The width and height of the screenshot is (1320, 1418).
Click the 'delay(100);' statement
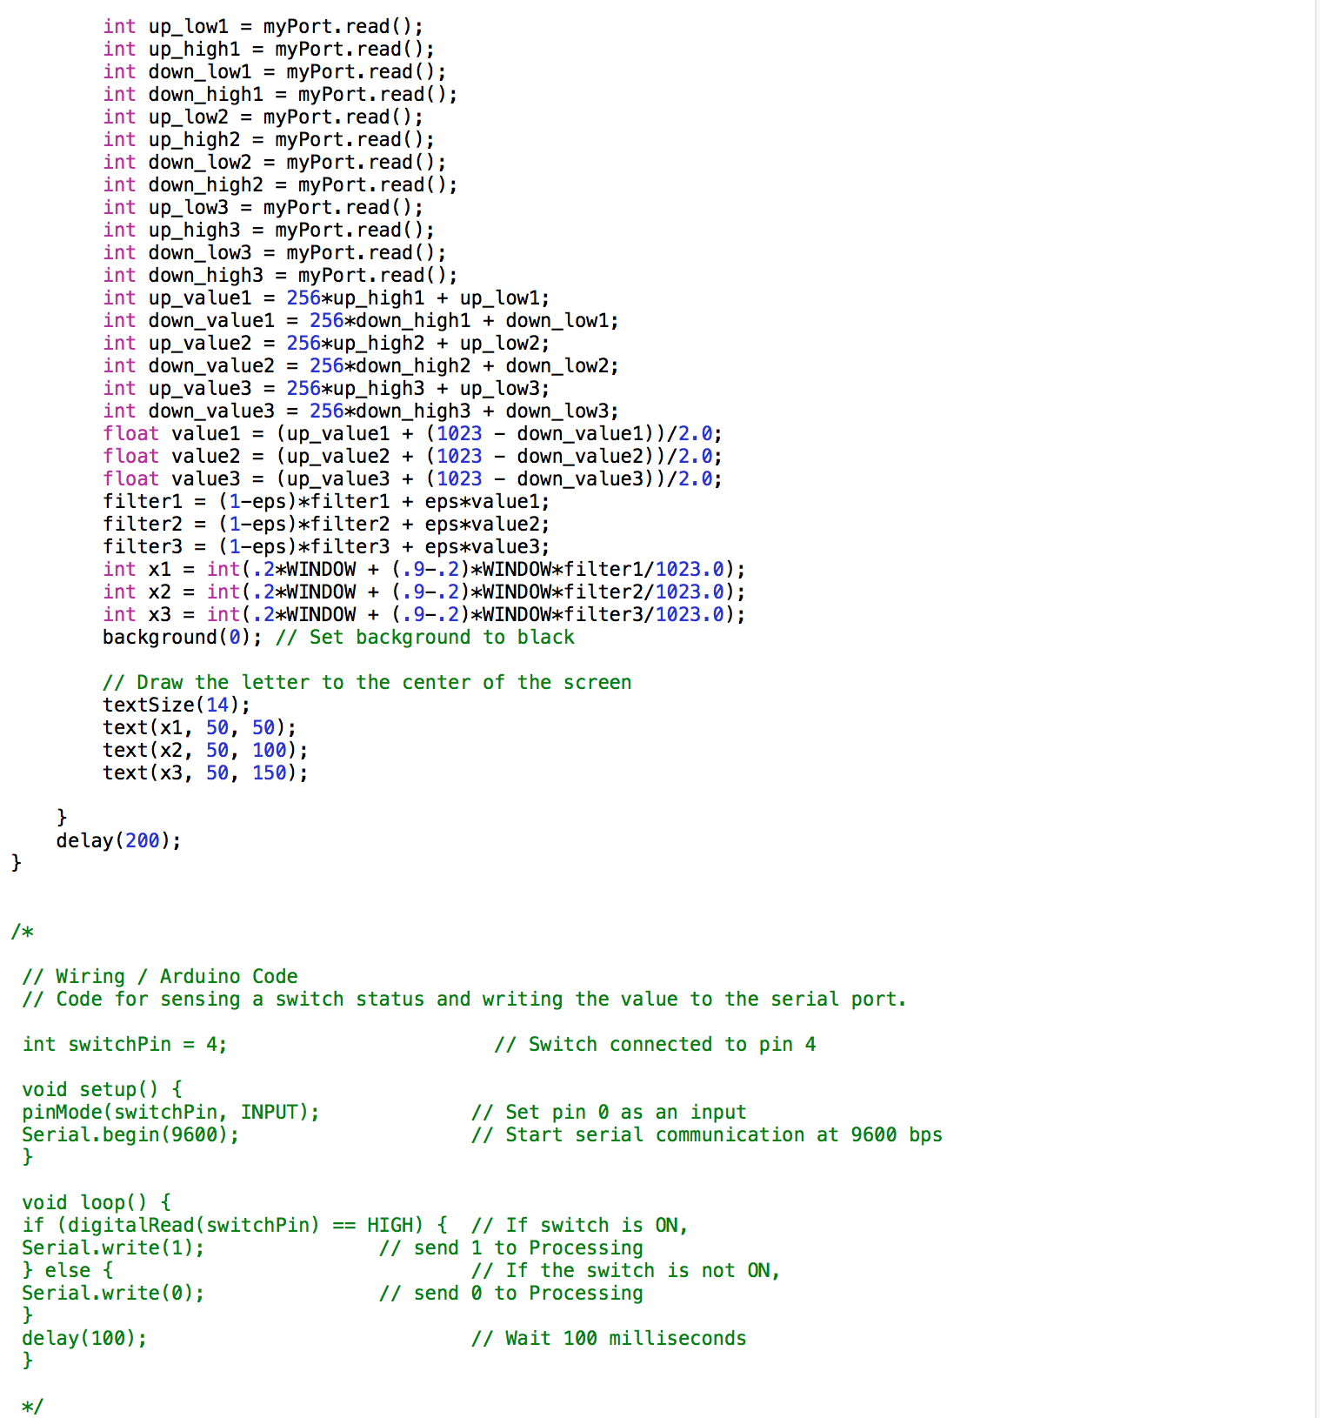(x=84, y=1339)
